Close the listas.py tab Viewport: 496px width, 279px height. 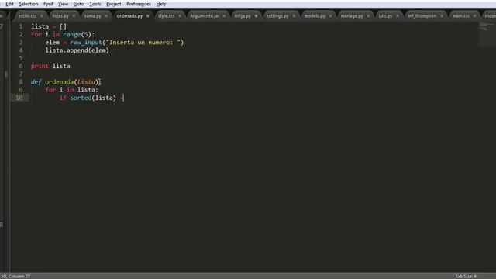click(x=74, y=15)
